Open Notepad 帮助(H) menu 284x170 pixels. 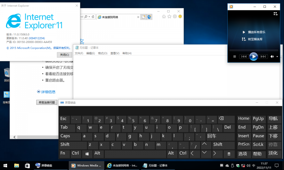point(127,53)
